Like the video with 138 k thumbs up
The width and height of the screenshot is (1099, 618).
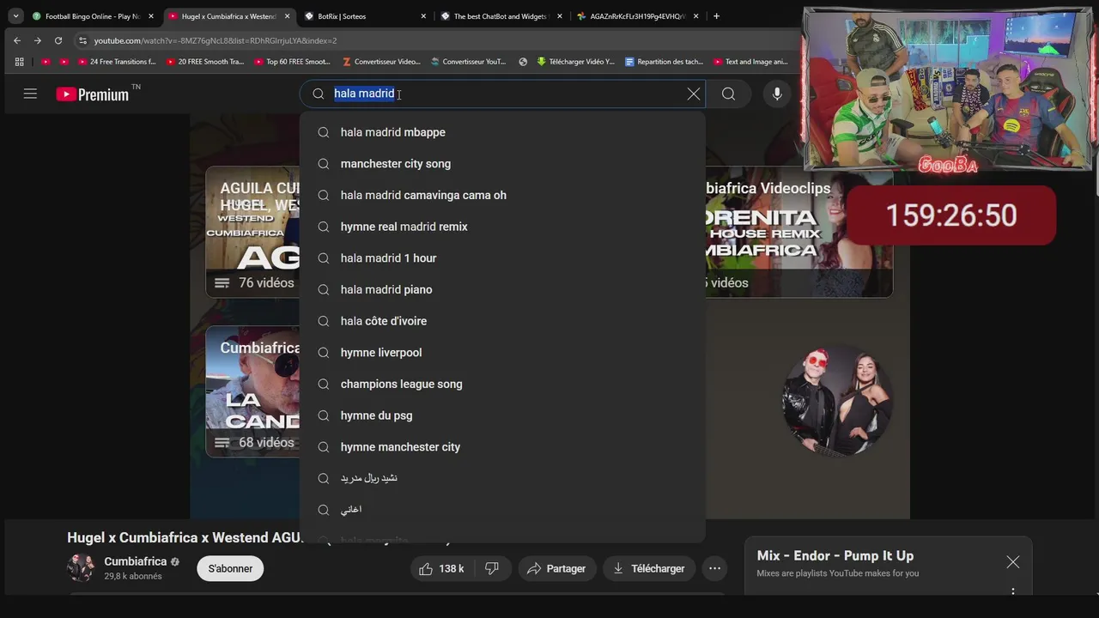[x=441, y=568]
